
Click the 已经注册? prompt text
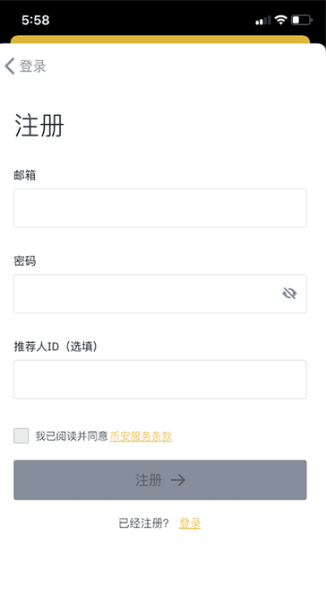pos(144,523)
